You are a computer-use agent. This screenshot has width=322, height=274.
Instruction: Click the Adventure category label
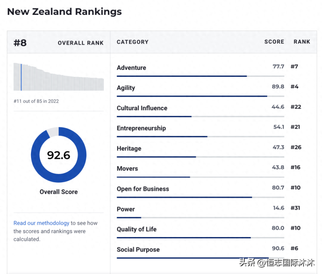click(x=131, y=68)
